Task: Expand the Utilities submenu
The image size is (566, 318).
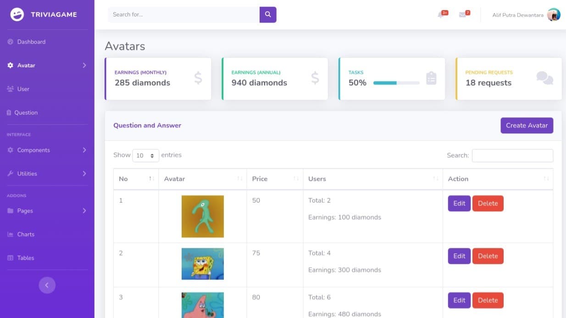Action: point(84,174)
